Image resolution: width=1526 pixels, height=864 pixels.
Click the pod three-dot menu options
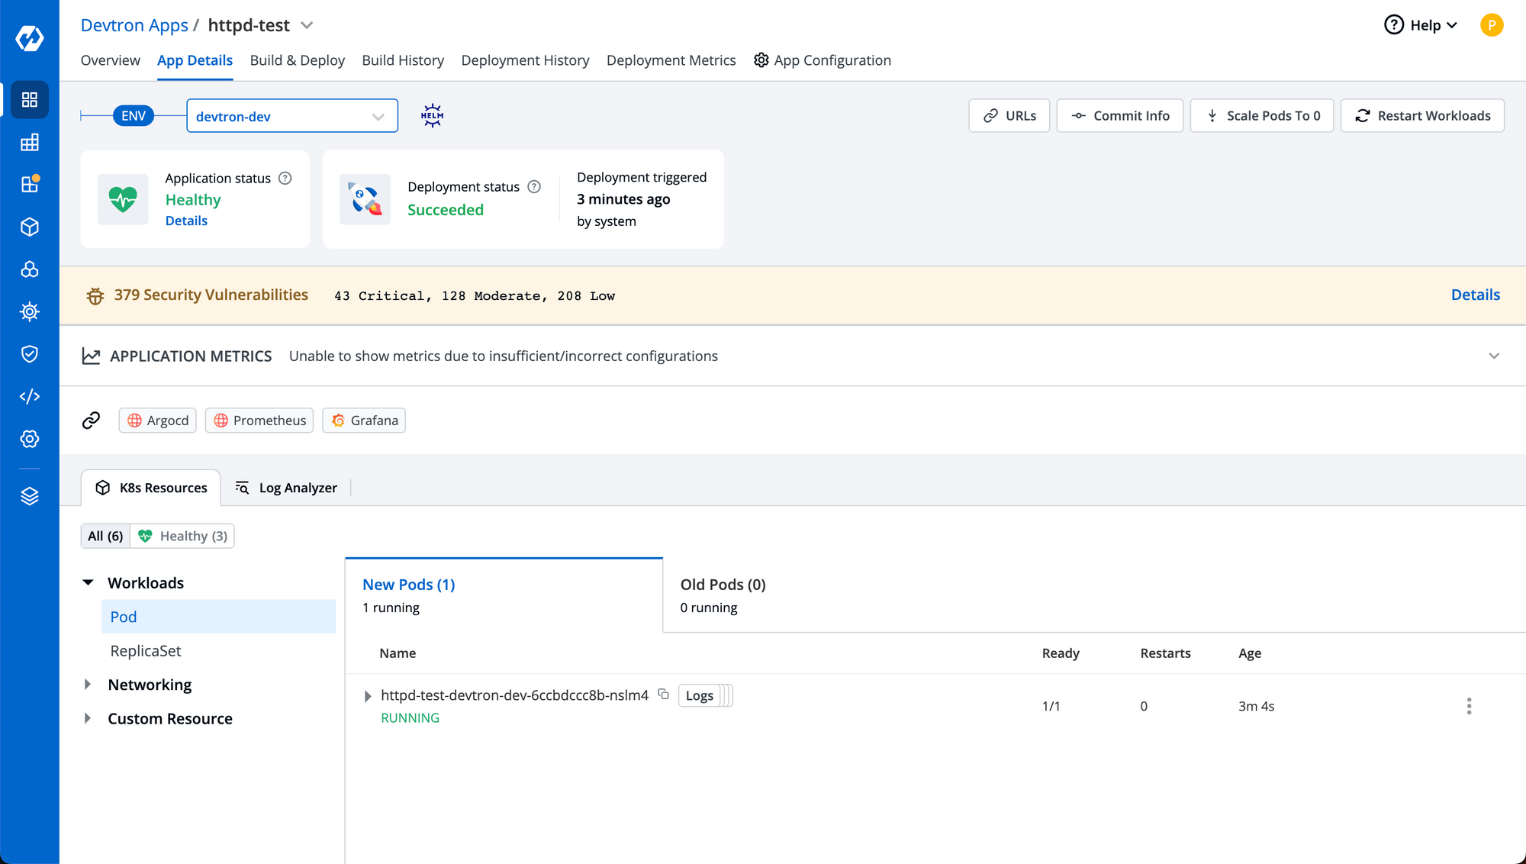(x=1470, y=706)
